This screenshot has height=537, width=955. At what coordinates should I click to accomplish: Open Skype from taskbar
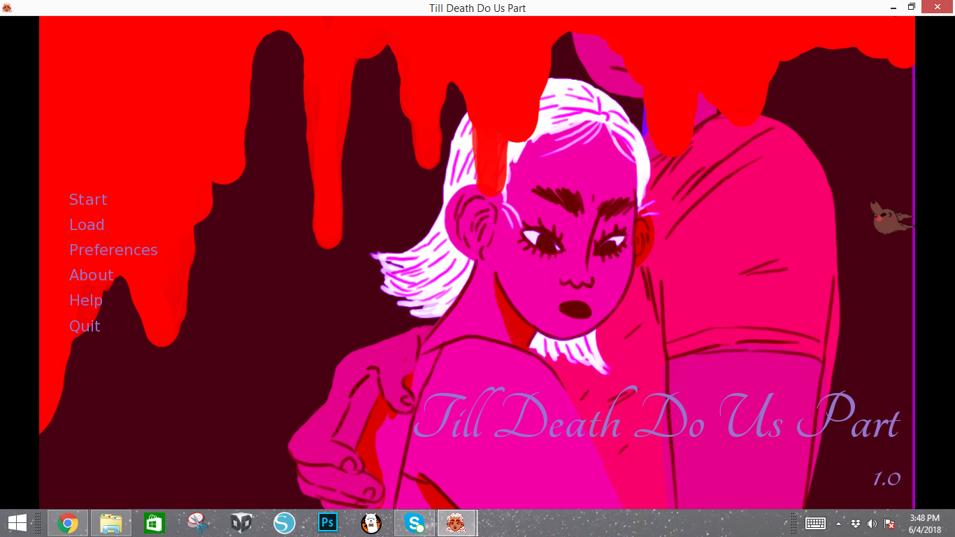415,523
